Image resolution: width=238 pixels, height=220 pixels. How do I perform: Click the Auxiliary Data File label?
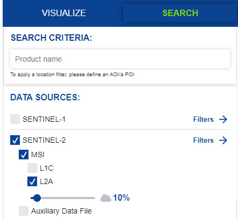click(x=61, y=211)
